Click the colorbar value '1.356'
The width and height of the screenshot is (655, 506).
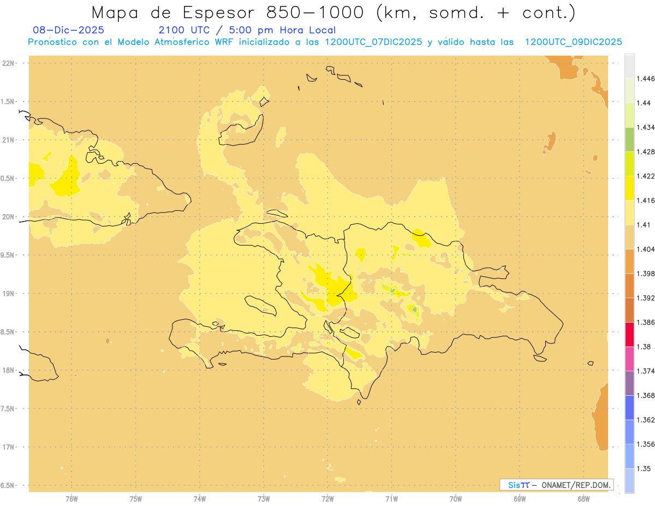click(646, 444)
